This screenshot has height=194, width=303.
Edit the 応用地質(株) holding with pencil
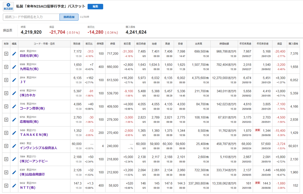pos(14,120)
